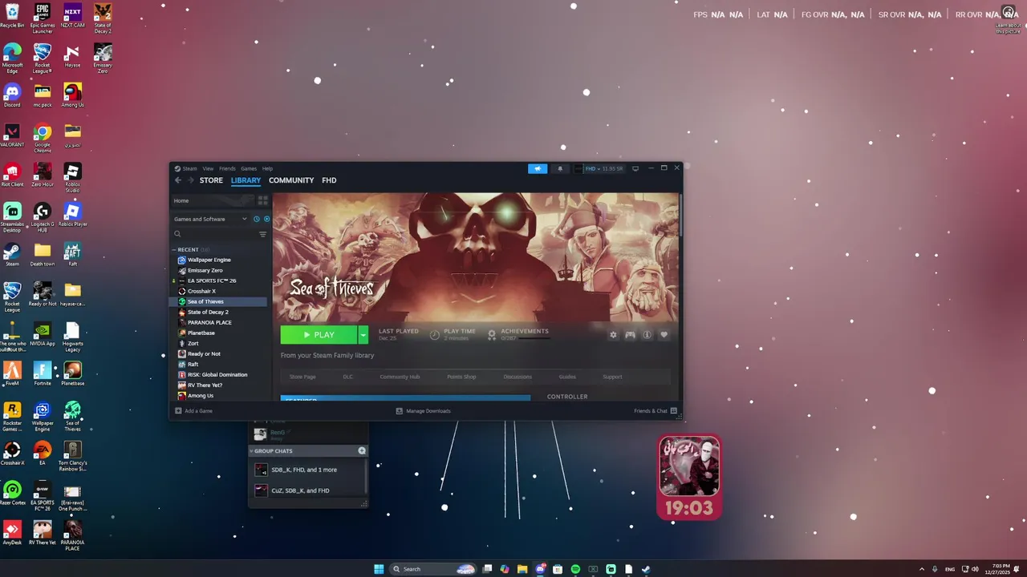Collapse the RECENT category in library
1027x577 pixels.
pos(174,250)
